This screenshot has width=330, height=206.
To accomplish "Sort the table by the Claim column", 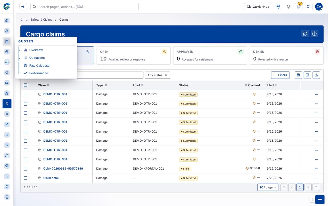I will tap(43, 85).
